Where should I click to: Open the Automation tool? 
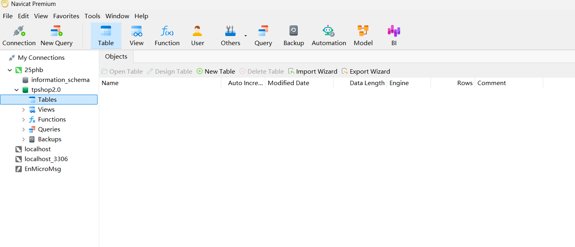(x=329, y=36)
